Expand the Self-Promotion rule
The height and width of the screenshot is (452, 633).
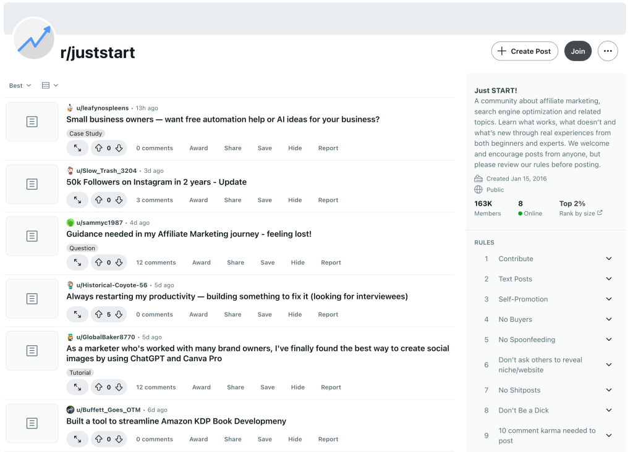pyautogui.click(x=608, y=299)
